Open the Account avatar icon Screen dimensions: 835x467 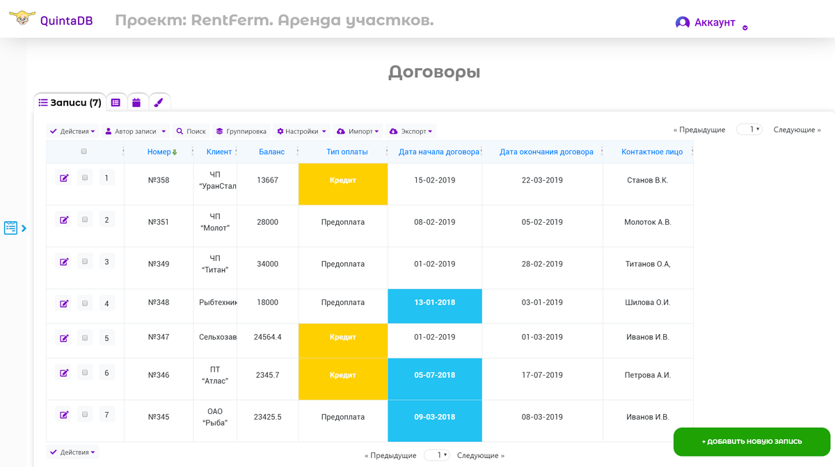[x=683, y=22]
